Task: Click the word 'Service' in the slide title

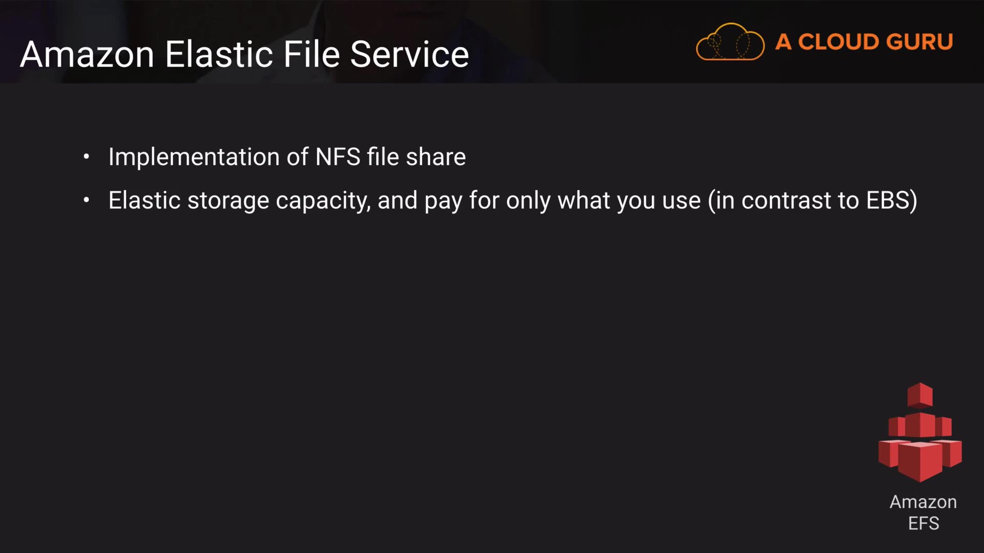Action: pos(409,54)
